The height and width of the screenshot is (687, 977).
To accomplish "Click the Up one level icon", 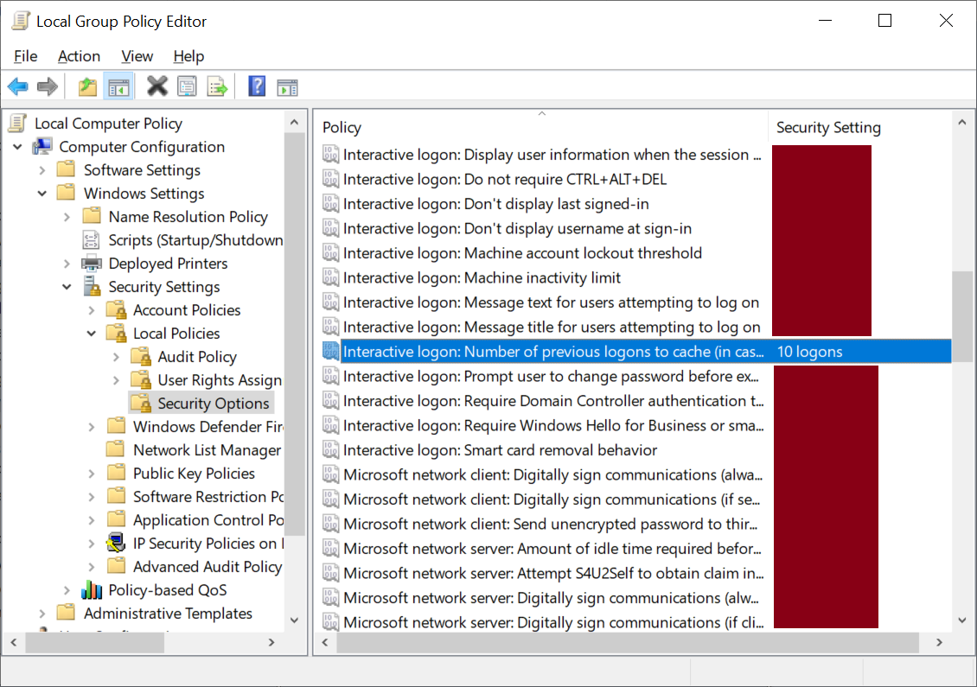I will 86,86.
